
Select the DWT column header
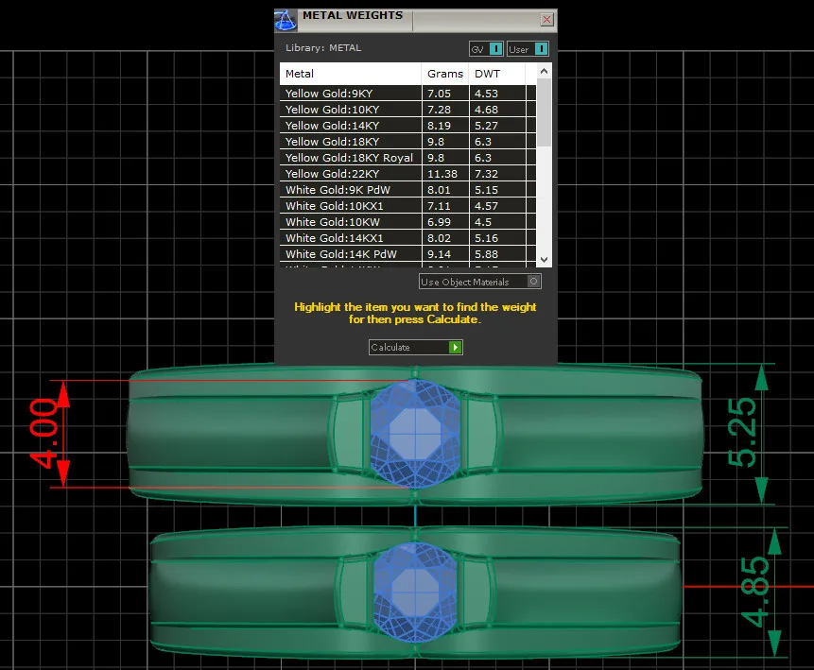coord(496,74)
